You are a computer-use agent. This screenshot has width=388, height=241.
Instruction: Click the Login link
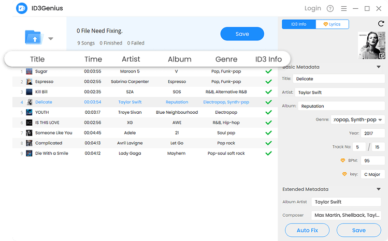312,8
